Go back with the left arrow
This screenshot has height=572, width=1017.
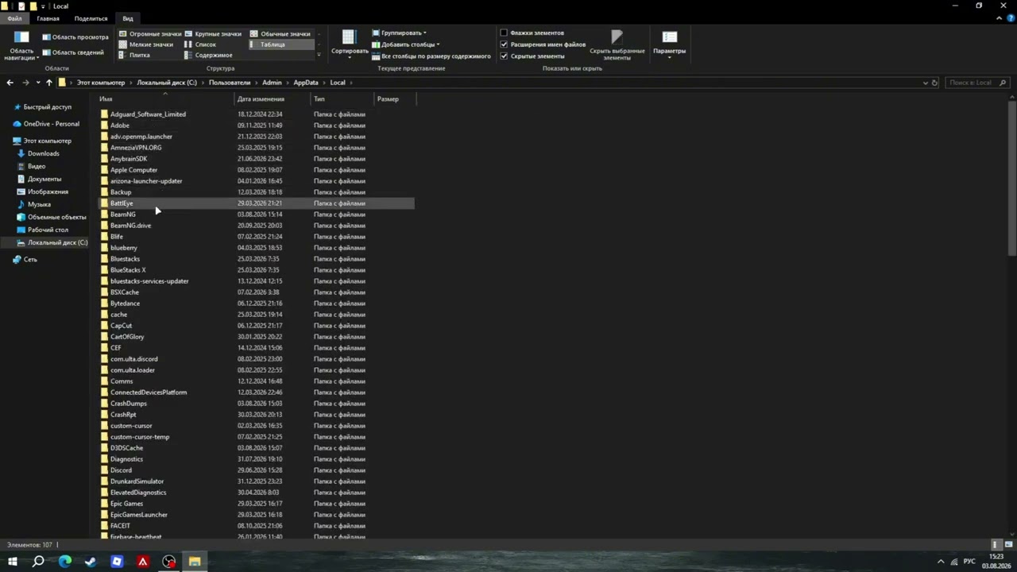pos(10,83)
